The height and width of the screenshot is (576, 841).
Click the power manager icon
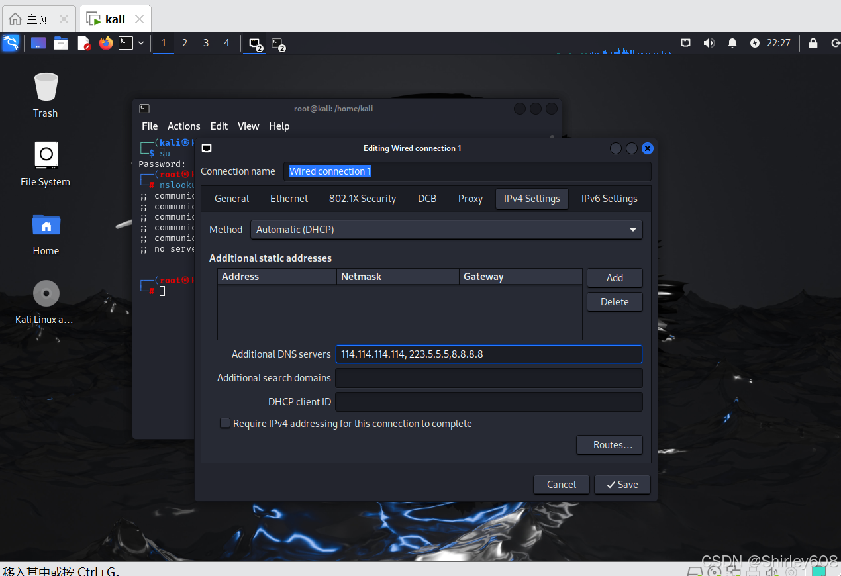click(x=755, y=43)
